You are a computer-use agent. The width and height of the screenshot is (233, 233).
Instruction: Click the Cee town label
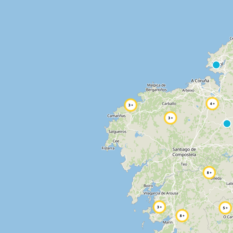tap(116, 141)
